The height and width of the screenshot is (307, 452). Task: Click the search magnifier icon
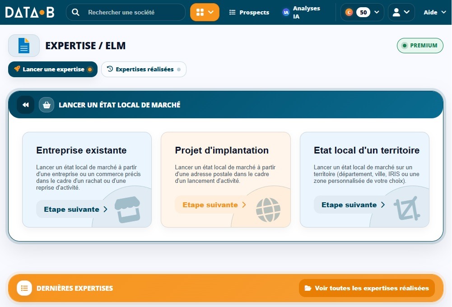coord(75,12)
